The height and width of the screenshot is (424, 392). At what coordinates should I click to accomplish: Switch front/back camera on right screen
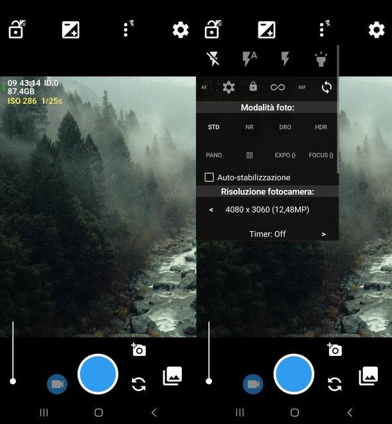pyautogui.click(x=335, y=384)
